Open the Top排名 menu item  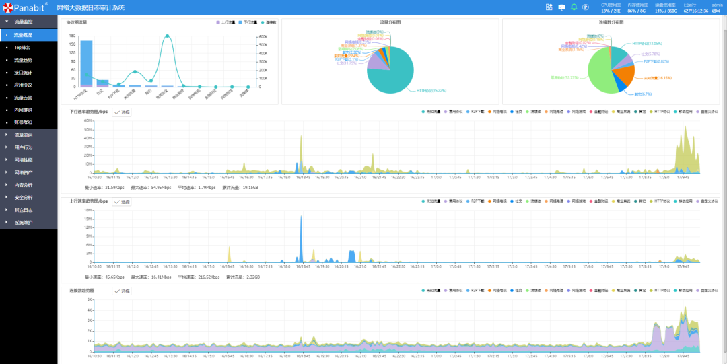(22, 48)
